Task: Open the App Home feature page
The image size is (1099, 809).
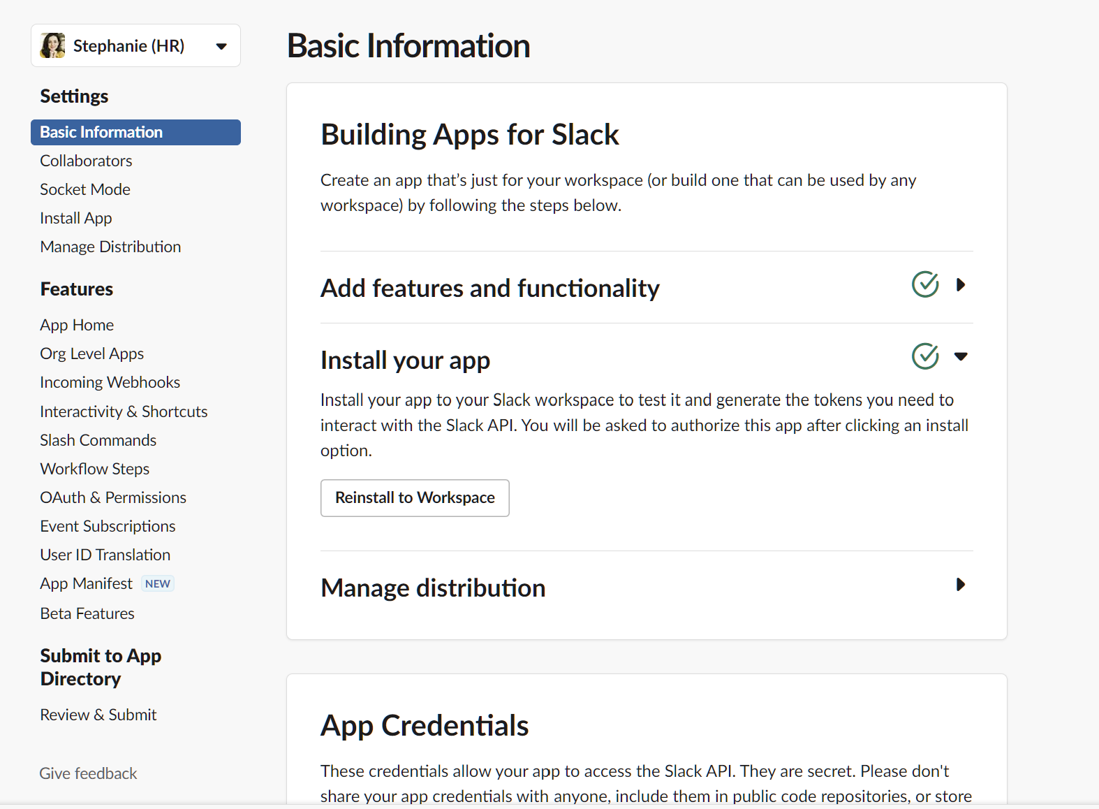Action: (x=77, y=325)
